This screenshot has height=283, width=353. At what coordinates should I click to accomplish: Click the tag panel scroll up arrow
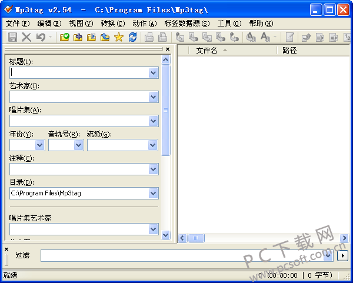point(166,60)
